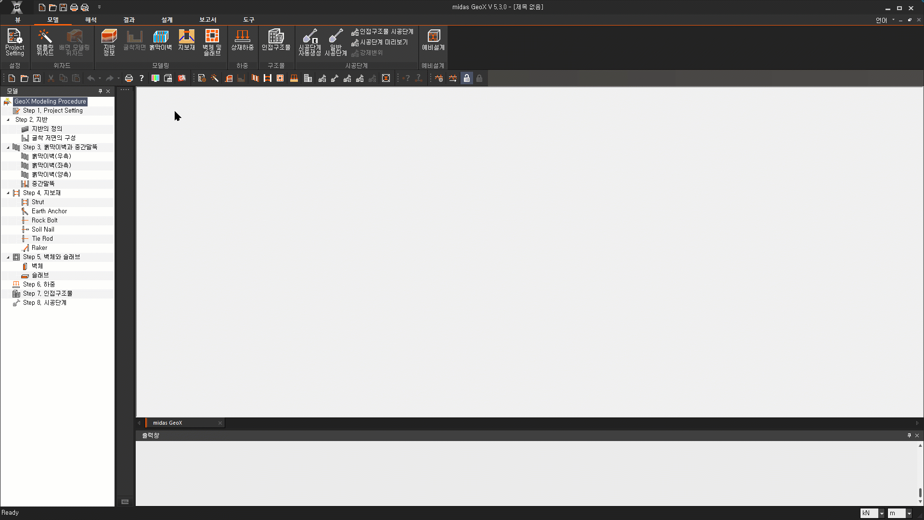Collapse Step 3. 흙막이벽과 중간말뚝 node
Screen dimensions: 924x520
(8, 147)
